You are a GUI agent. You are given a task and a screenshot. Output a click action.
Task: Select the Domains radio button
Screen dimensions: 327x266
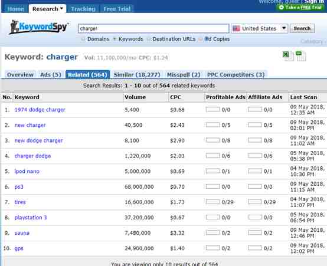(83, 39)
